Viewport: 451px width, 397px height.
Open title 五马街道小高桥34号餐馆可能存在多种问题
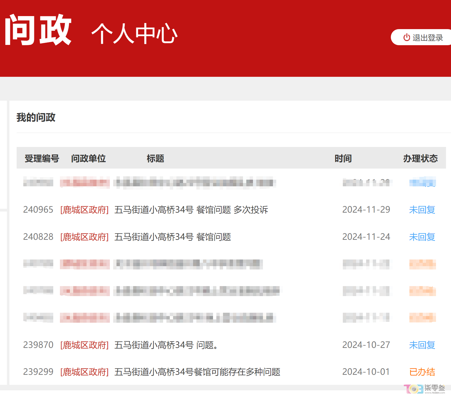197,372
